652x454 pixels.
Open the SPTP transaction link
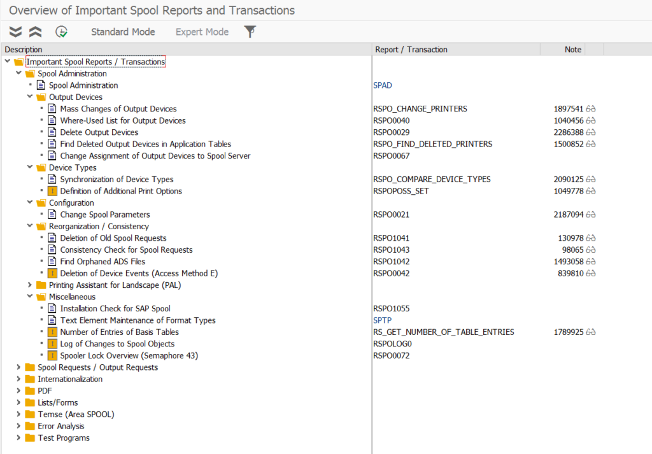tap(382, 320)
